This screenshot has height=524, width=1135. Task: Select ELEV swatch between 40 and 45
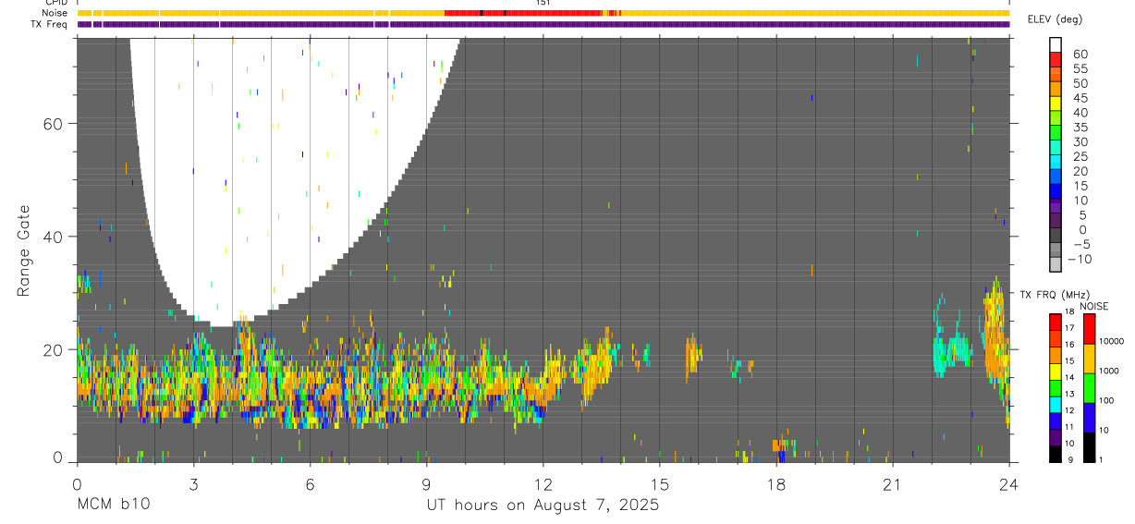coord(1056,104)
